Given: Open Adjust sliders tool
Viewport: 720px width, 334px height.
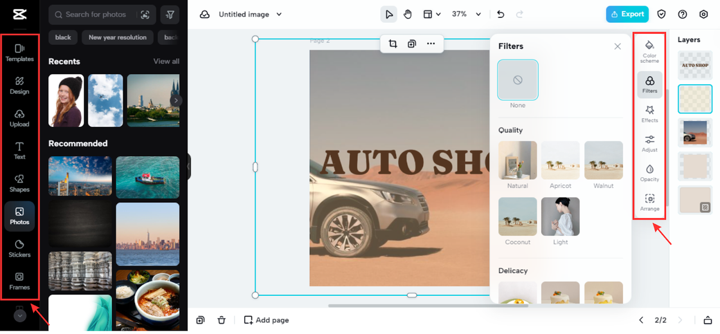Looking at the screenshot, I should pos(650,144).
